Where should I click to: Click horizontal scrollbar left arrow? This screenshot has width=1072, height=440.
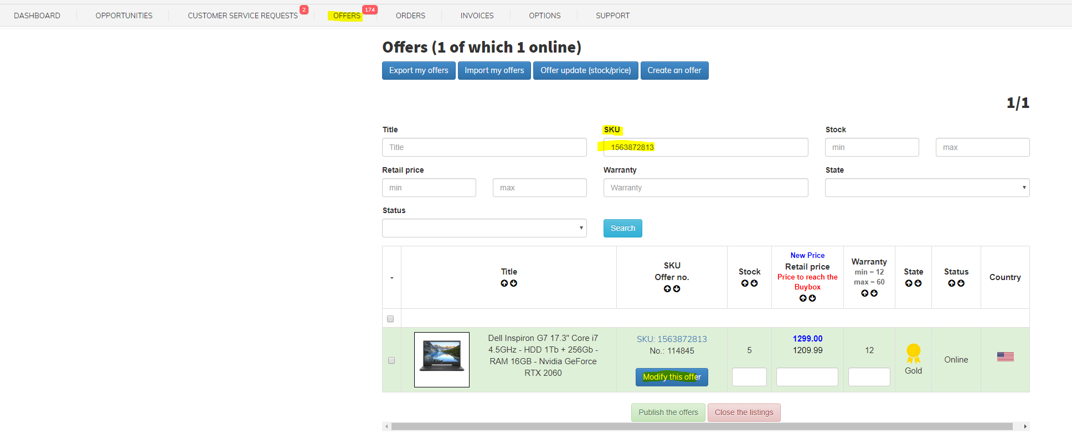point(386,427)
